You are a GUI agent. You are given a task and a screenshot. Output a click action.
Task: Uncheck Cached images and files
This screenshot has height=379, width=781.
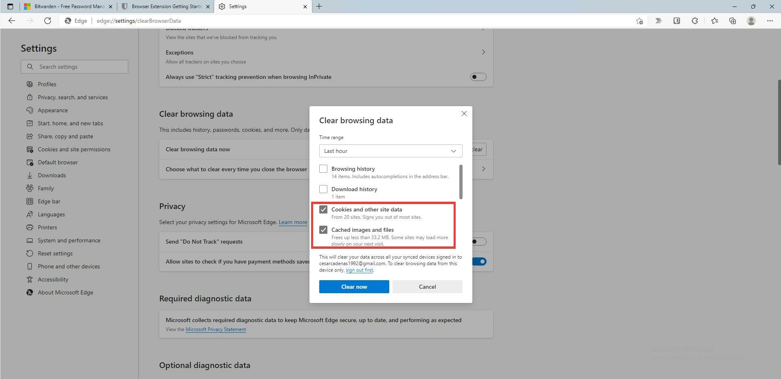323,230
